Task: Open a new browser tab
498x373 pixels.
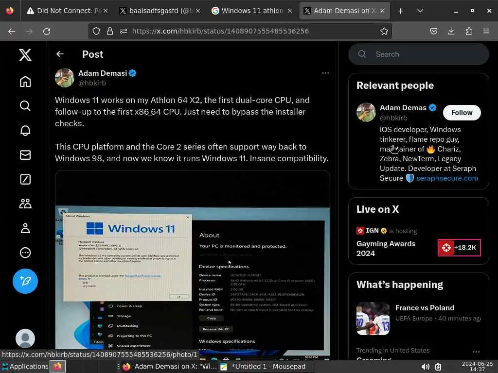Action: [x=401, y=11]
